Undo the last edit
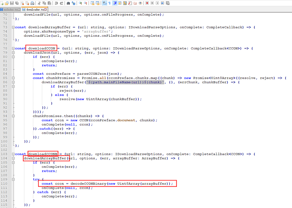This screenshot has height=208, width=292. [x=56, y=3]
